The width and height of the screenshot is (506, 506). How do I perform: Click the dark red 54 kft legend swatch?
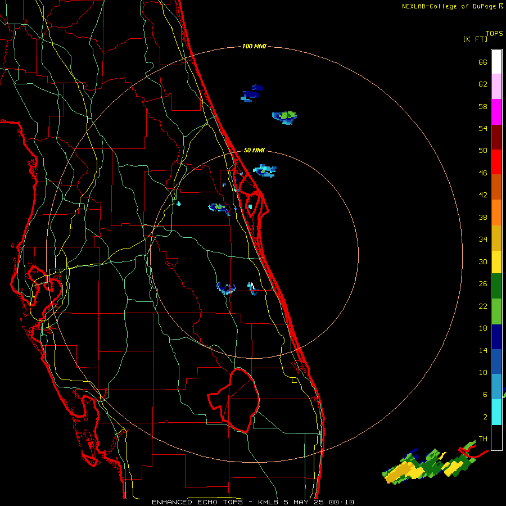pos(496,137)
